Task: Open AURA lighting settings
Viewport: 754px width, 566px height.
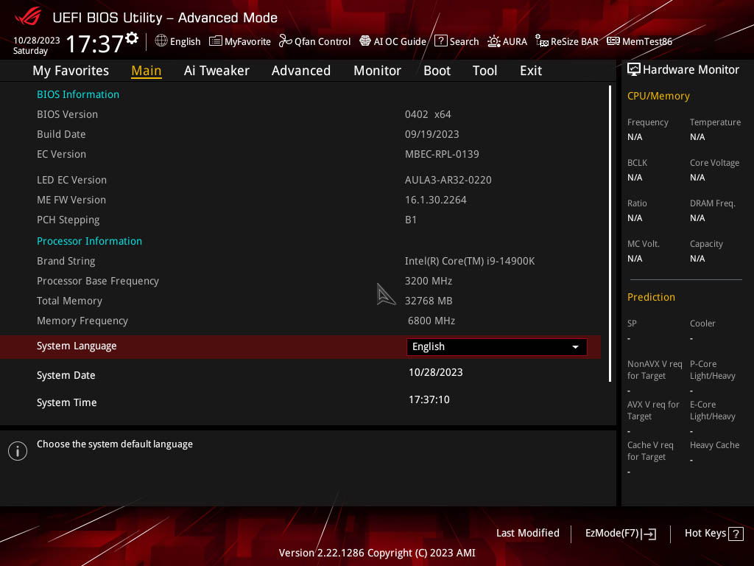Action: (507, 41)
